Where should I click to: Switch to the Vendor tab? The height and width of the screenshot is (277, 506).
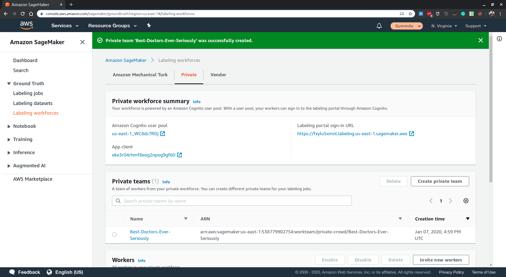pos(218,75)
